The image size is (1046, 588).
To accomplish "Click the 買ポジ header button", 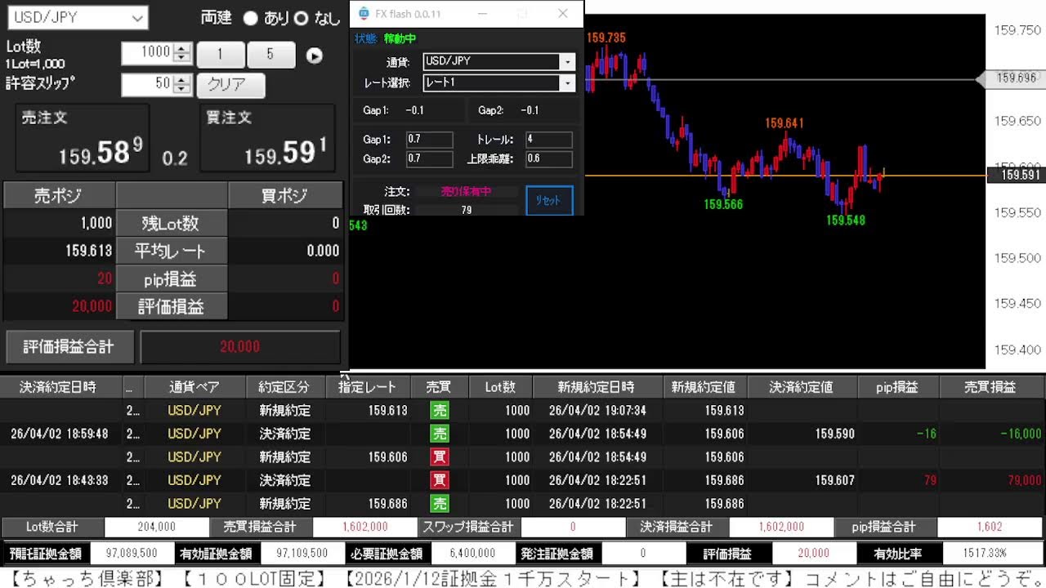I will click(284, 195).
